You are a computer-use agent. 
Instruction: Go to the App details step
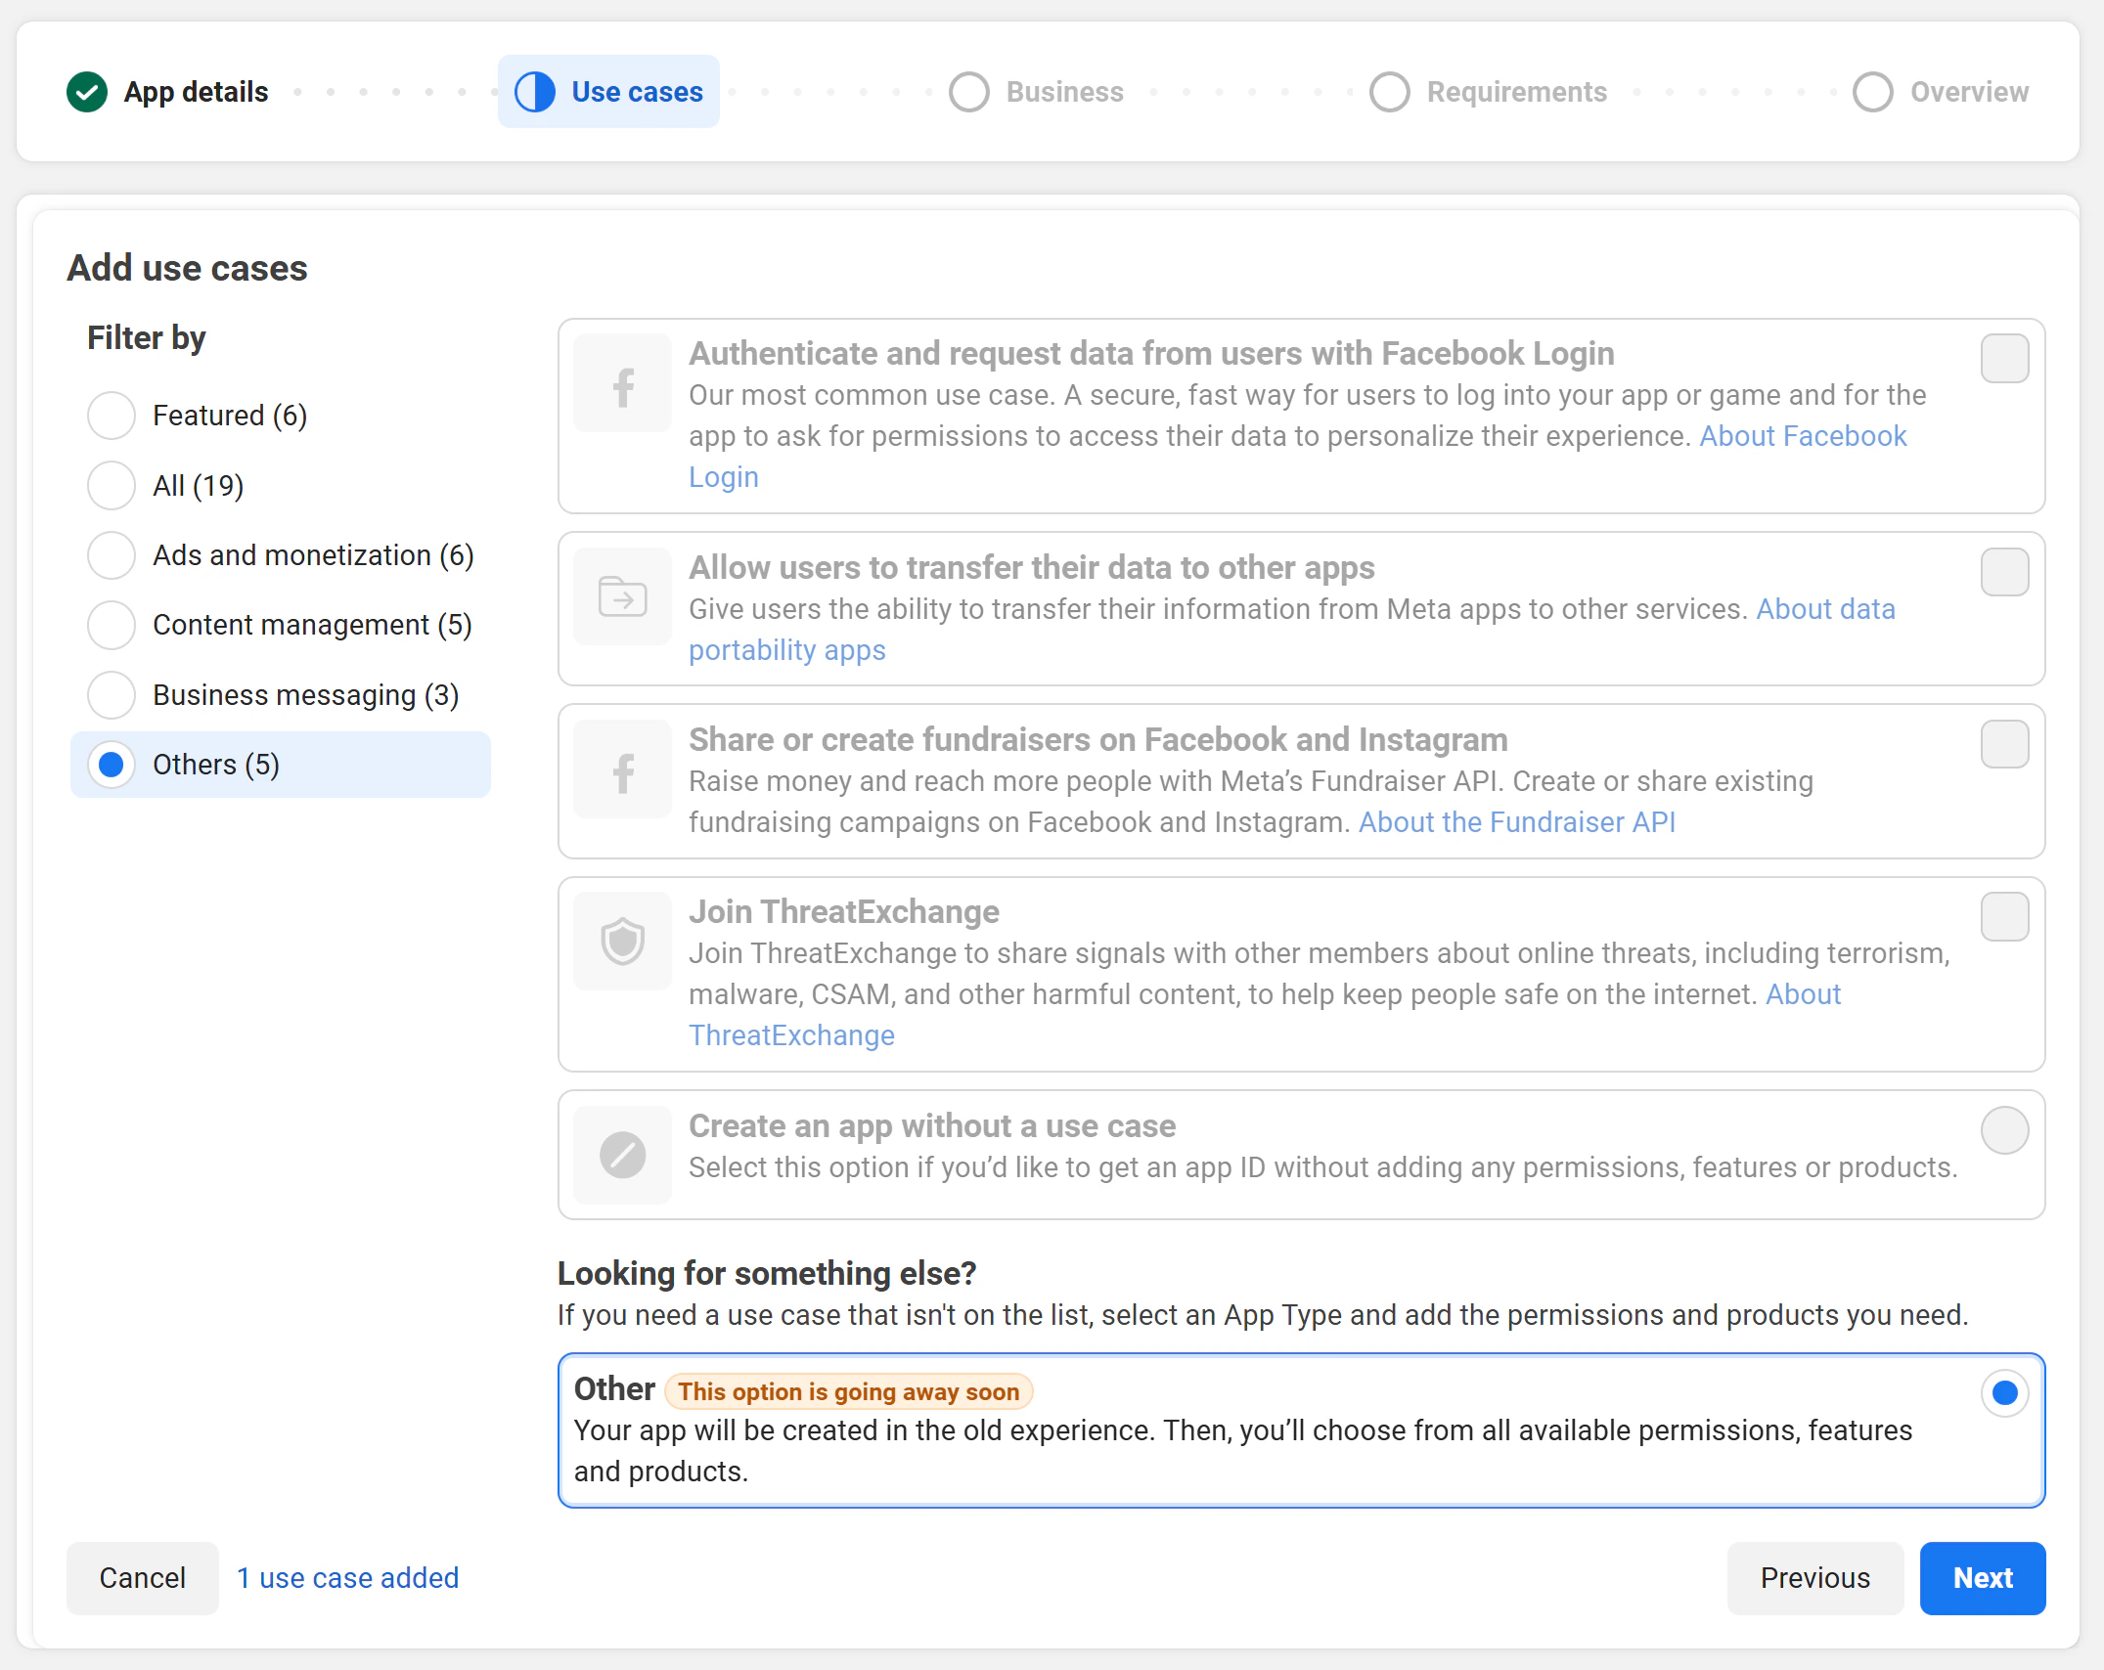(167, 92)
